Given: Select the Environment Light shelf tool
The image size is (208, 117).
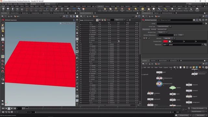Looking at the screenshot, I should click(x=143, y=9).
